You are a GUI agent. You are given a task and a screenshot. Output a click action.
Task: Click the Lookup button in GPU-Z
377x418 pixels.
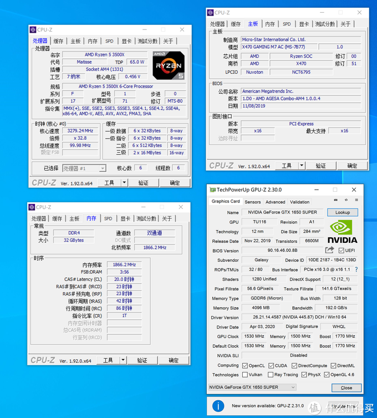342,212
